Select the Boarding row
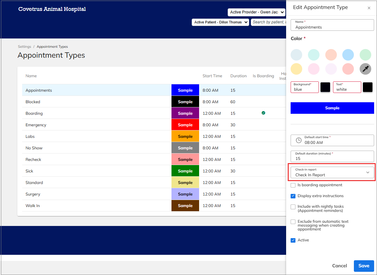This screenshot has height=275, width=377. (x=154, y=113)
